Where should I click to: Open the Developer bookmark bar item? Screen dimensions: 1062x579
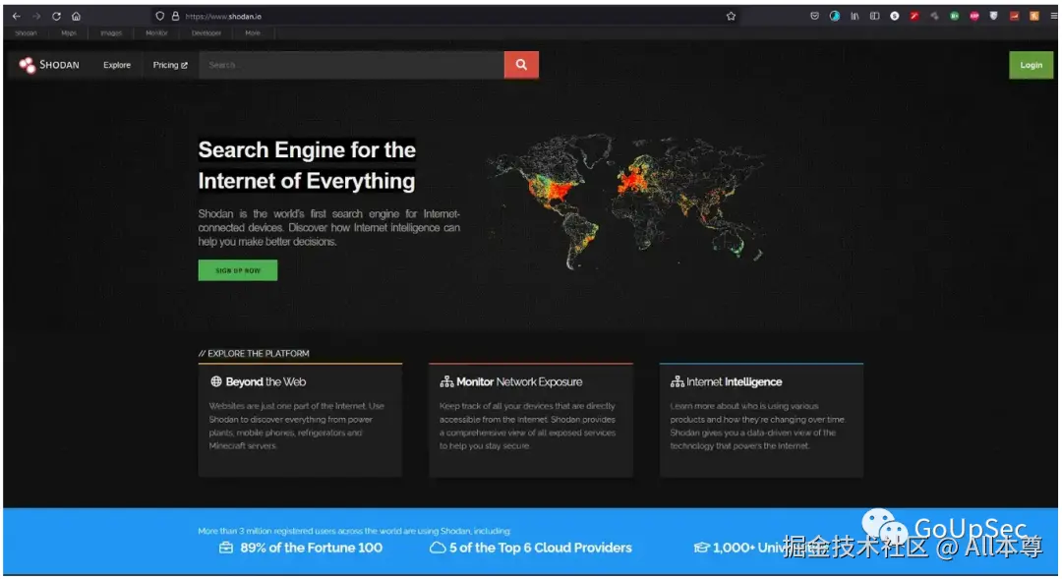(x=206, y=33)
